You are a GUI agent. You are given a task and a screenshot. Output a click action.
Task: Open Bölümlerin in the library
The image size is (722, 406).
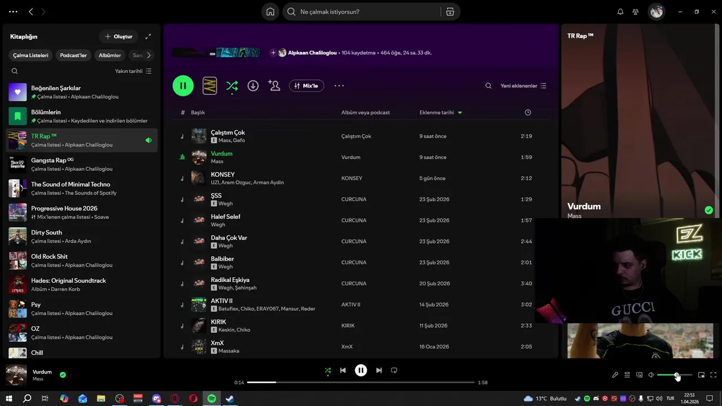(x=82, y=116)
